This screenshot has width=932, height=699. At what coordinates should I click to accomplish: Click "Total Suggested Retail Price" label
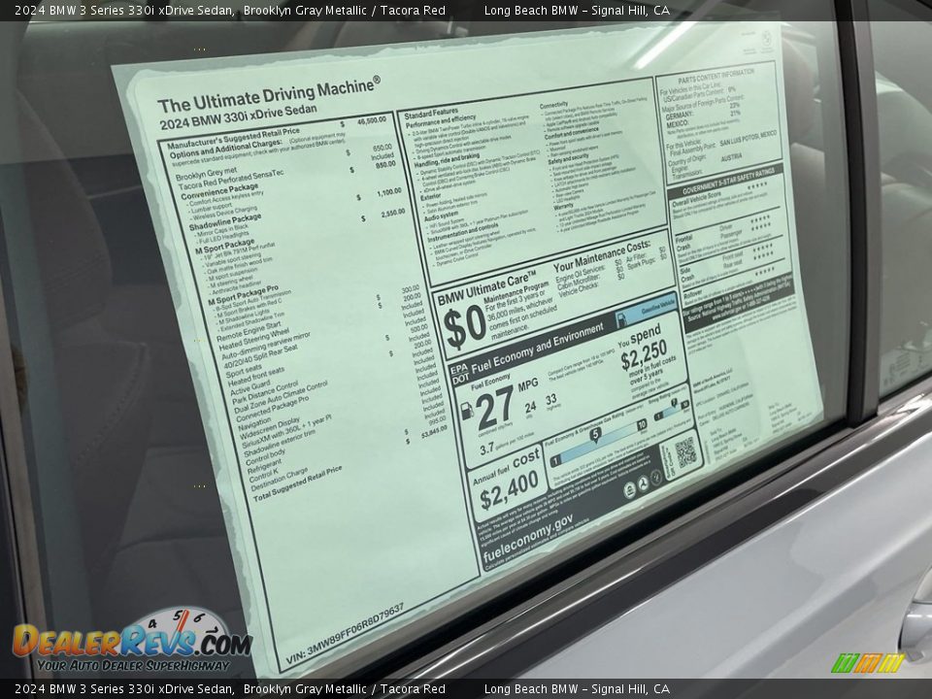click(x=298, y=483)
